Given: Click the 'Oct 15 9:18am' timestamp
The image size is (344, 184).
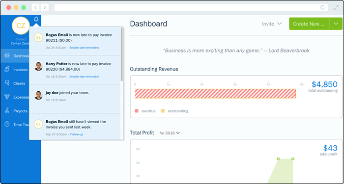Looking at the screenshot, I should (56, 100).
